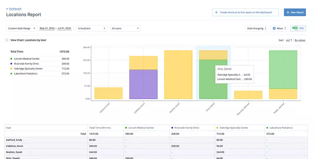Viewport: 314px width, 159px height.
Task: Click the yellow segment of Callahan's bar
Action: point(143,63)
